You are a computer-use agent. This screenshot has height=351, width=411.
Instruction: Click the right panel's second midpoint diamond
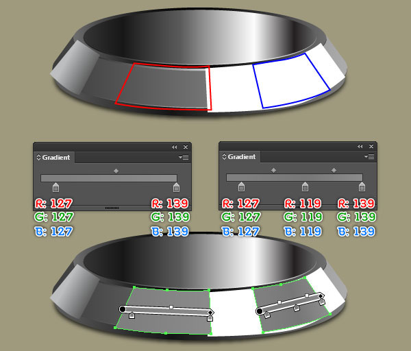(334, 170)
